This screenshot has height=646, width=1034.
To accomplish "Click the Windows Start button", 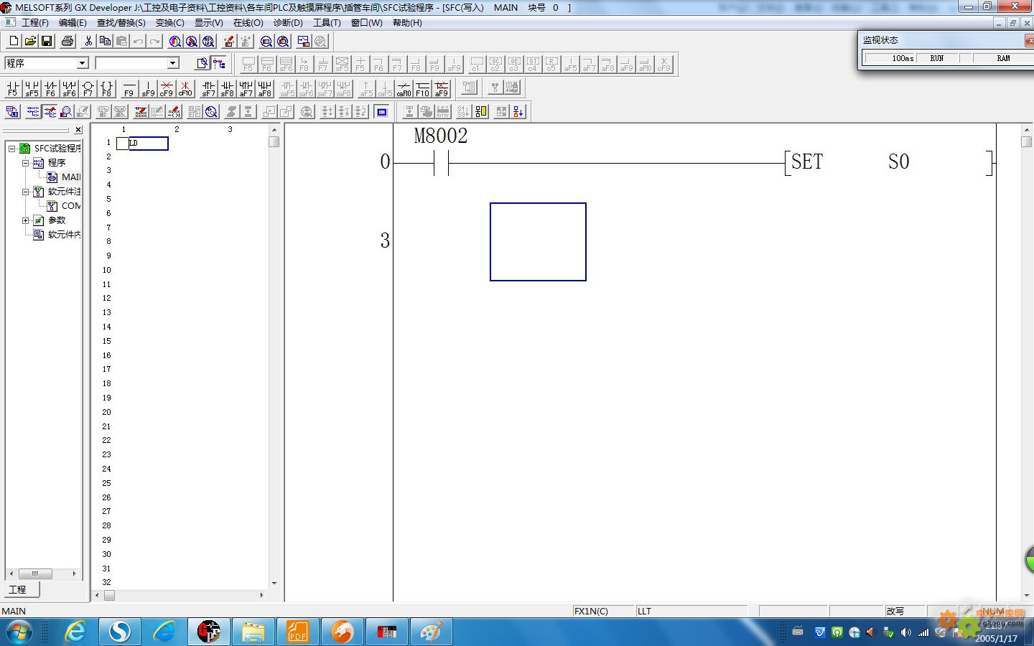I will [19, 632].
